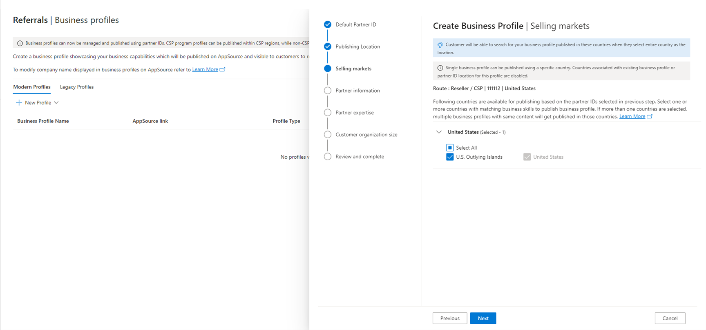Click the Selling markets step label

(x=353, y=69)
